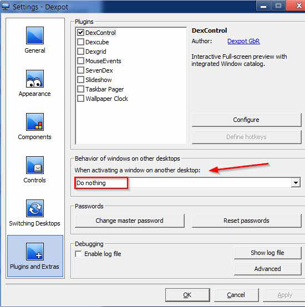This screenshot has width=305, height=307.
Task: Select the MouseEvents plugin name
Action: (103, 61)
